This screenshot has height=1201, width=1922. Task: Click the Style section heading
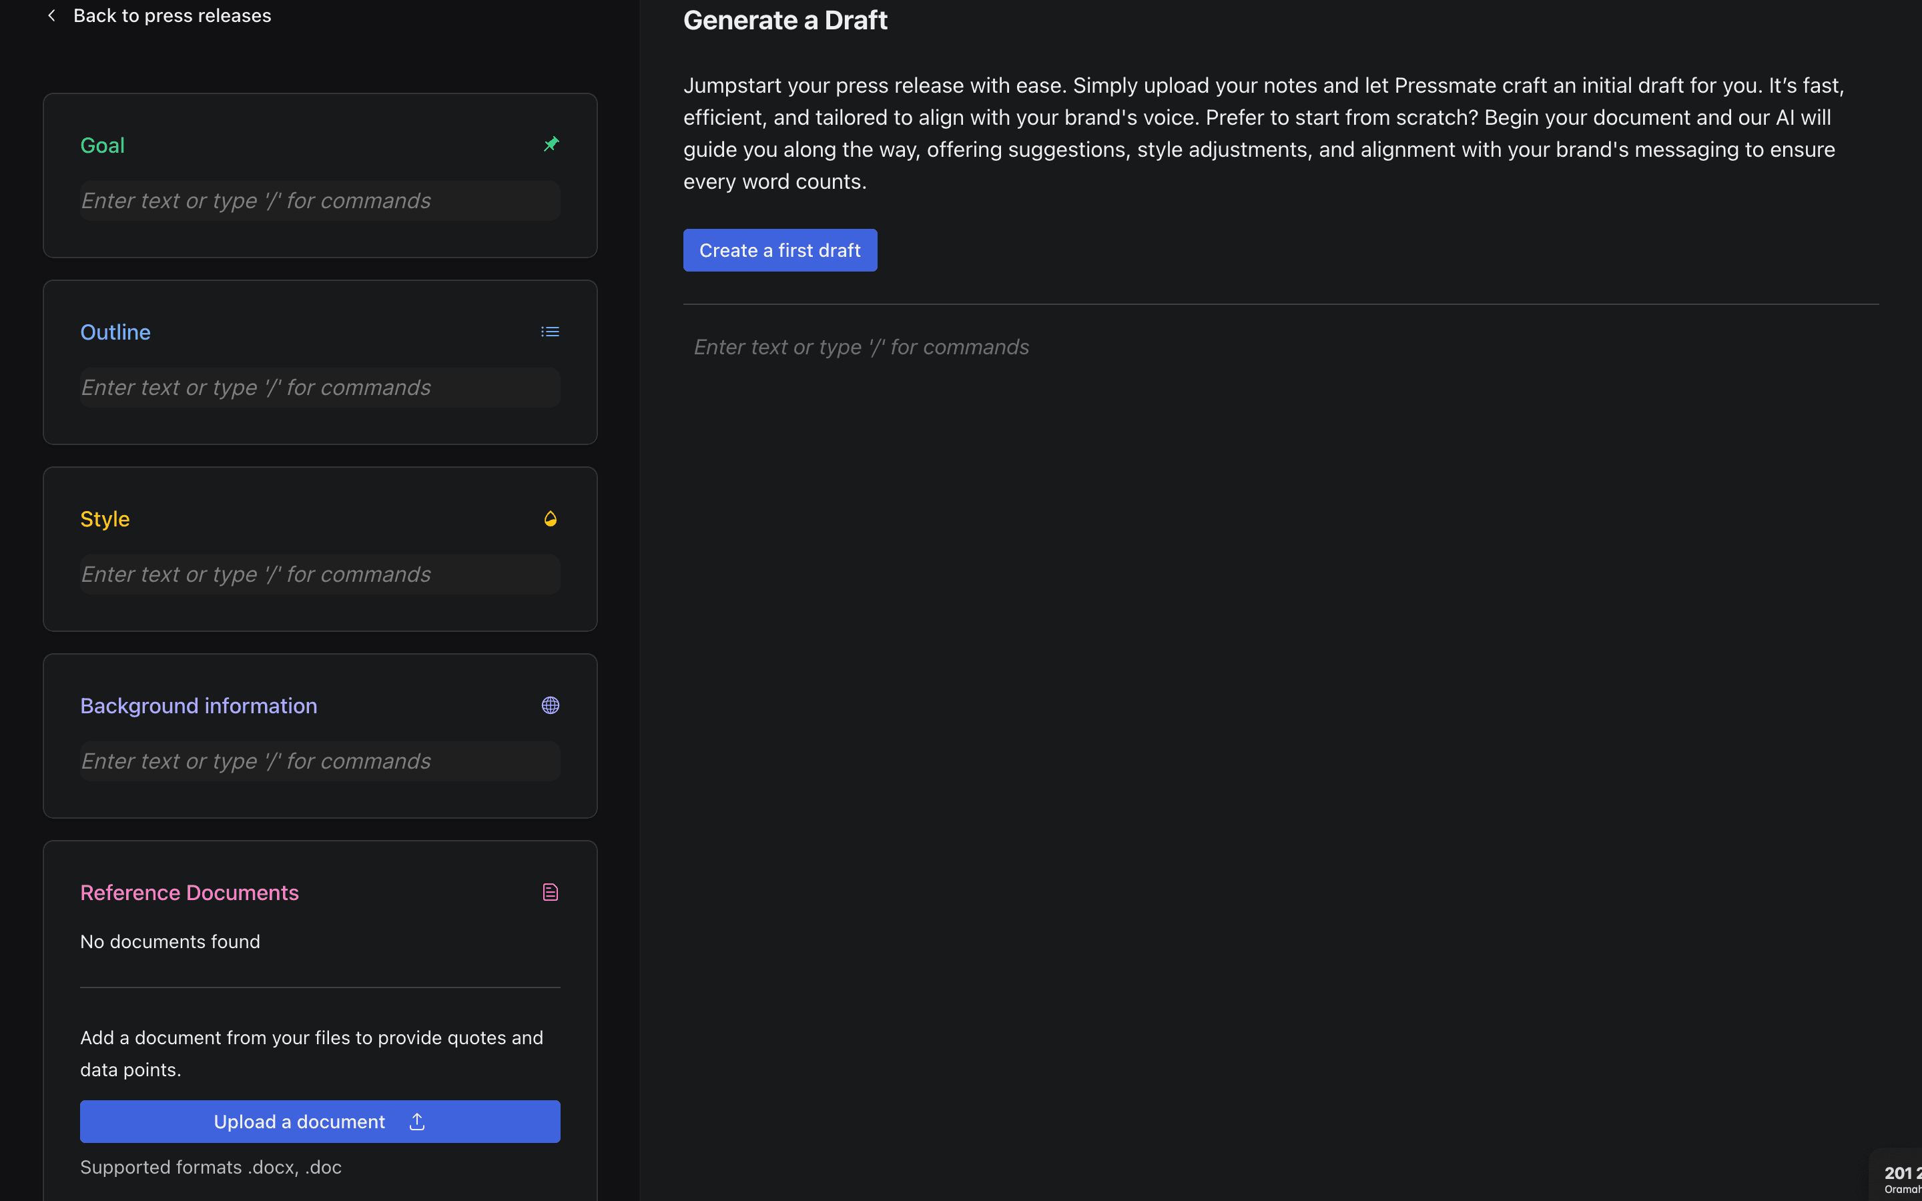pos(105,518)
